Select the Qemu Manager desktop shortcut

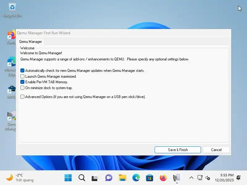coord(11,121)
